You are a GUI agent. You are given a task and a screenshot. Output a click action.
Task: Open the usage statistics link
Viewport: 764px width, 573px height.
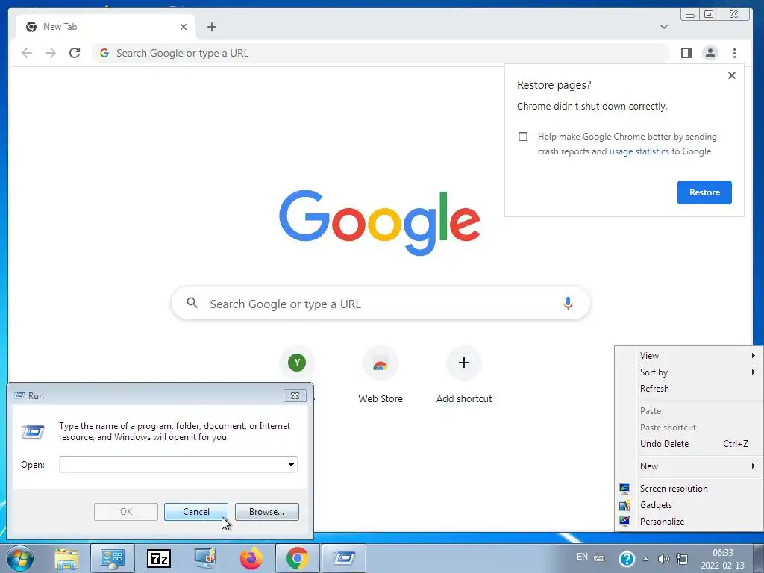click(x=639, y=151)
